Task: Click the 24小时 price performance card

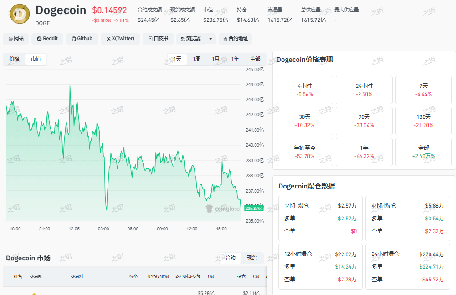Action: 364,90
